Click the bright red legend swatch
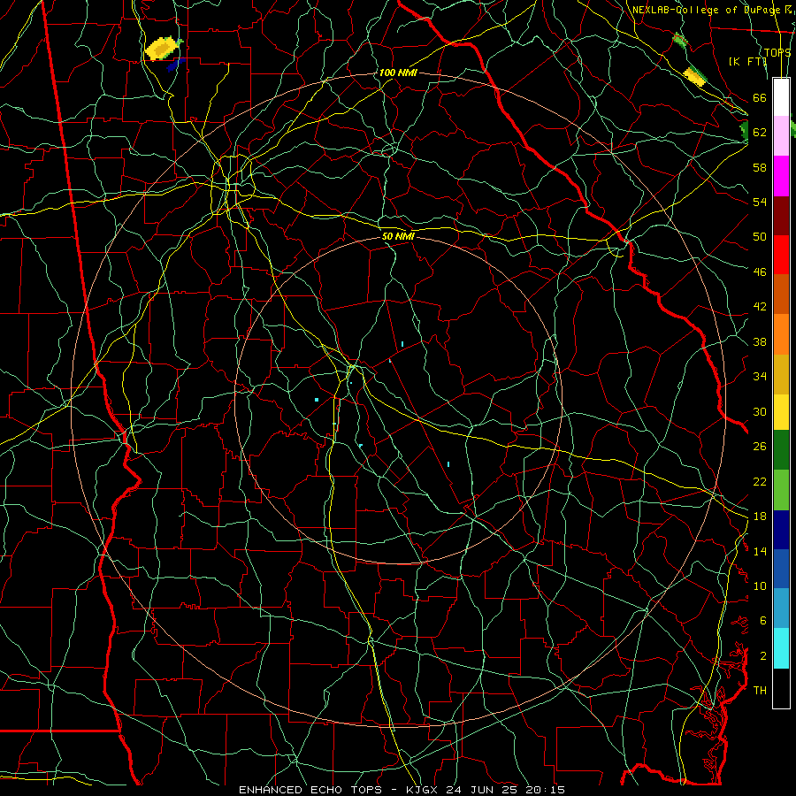796x796 pixels. click(781, 255)
